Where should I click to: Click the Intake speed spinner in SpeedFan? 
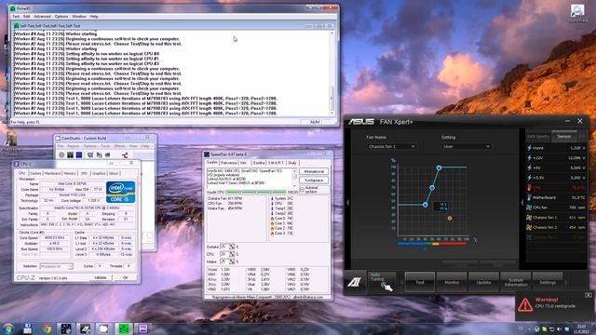pos(232,261)
